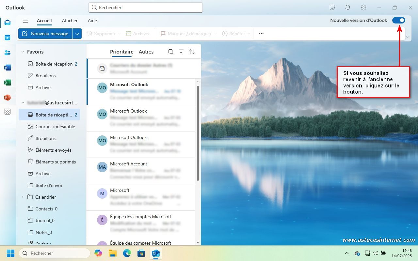
Task: Open notifications bell icon
Action: [x=348, y=8]
